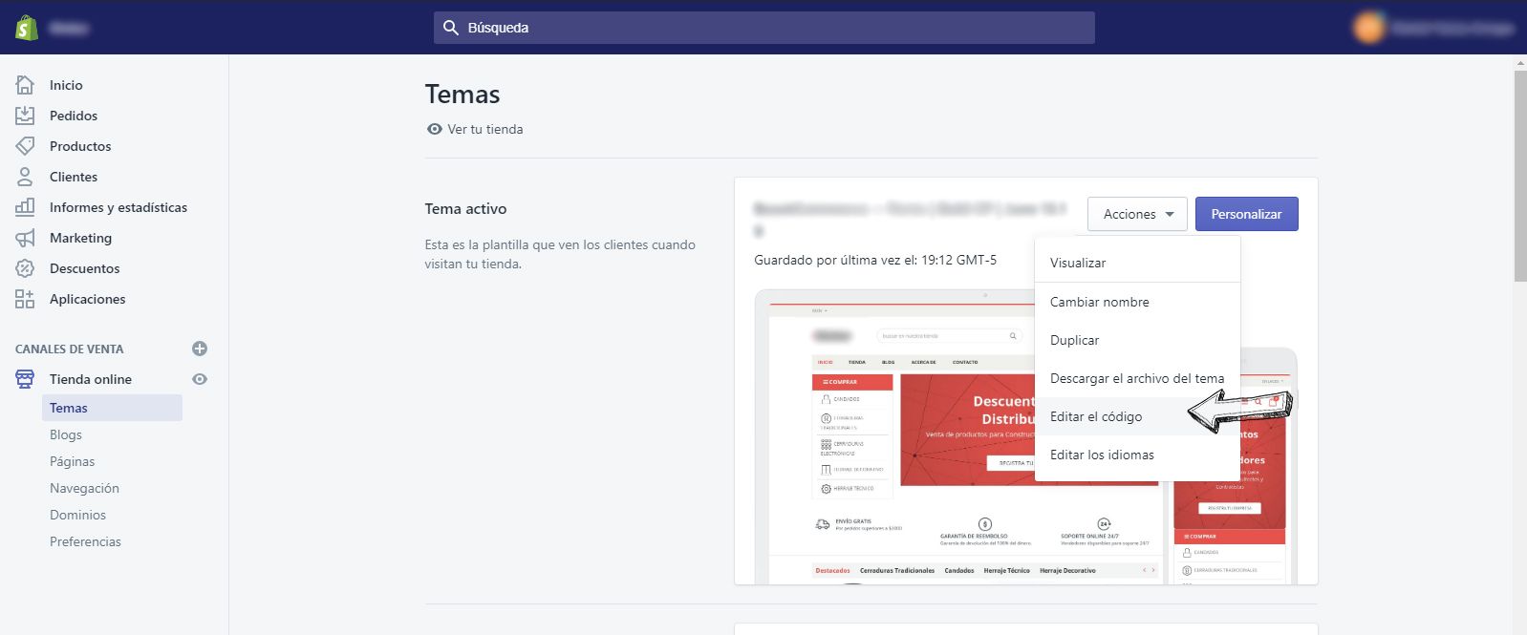Open Informes y estadísticas

[x=118, y=207]
